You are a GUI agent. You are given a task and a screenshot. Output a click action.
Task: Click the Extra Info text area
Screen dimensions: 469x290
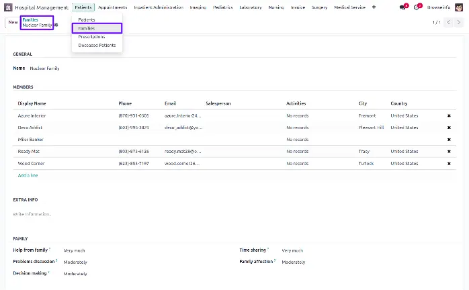[x=134, y=214]
